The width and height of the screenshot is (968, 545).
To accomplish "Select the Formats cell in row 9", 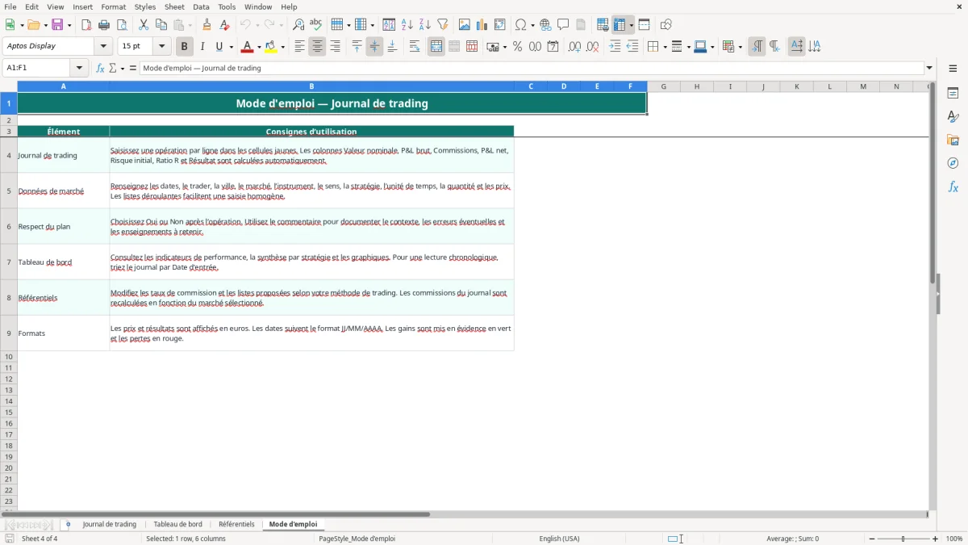I will (64, 333).
